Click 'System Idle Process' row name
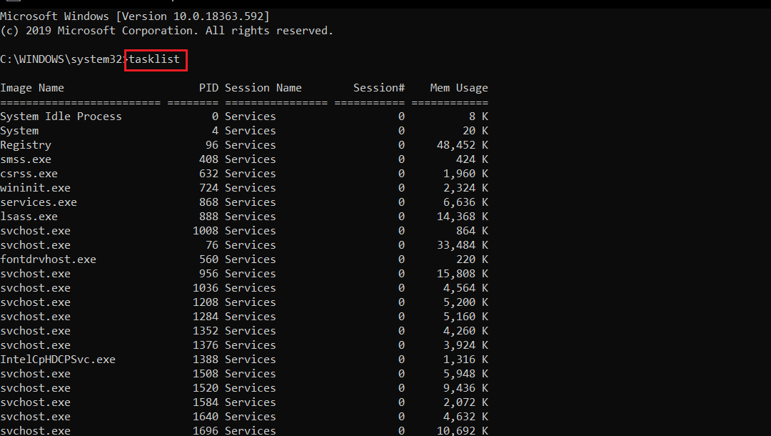The image size is (771, 436). pyautogui.click(x=61, y=117)
